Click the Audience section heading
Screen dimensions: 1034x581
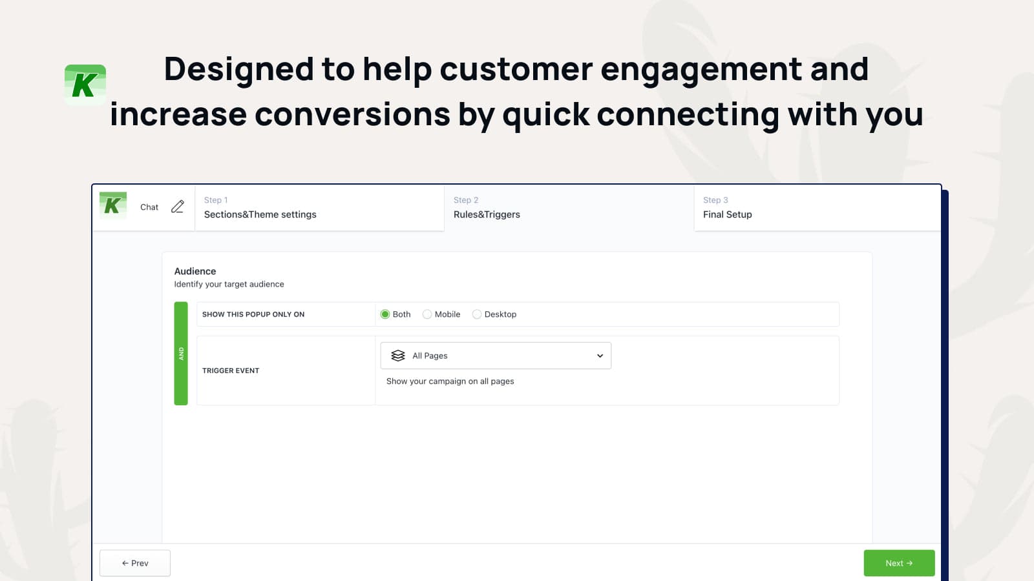(195, 271)
